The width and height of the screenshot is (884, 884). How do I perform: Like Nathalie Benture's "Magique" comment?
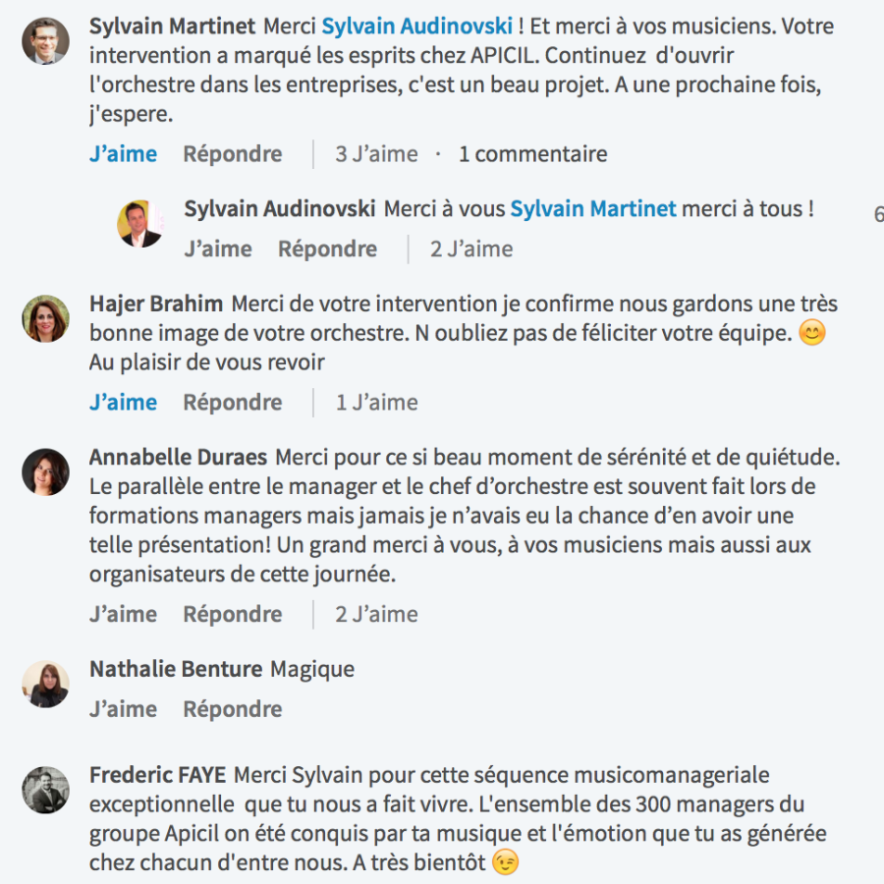(123, 709)
